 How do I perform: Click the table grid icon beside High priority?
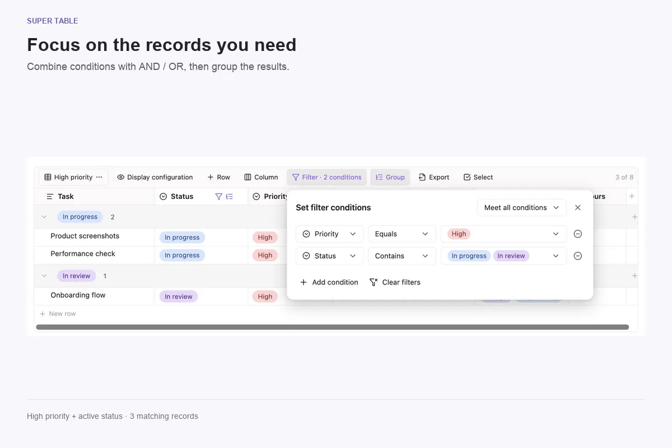coord(48,177)
